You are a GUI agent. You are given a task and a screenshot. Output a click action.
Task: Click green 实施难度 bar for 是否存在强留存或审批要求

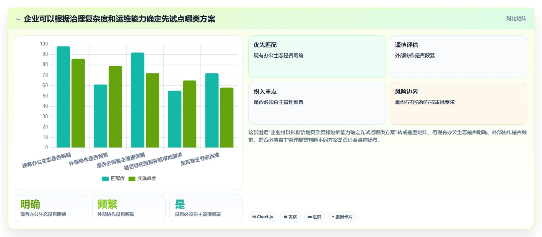[x=189, y=114]
